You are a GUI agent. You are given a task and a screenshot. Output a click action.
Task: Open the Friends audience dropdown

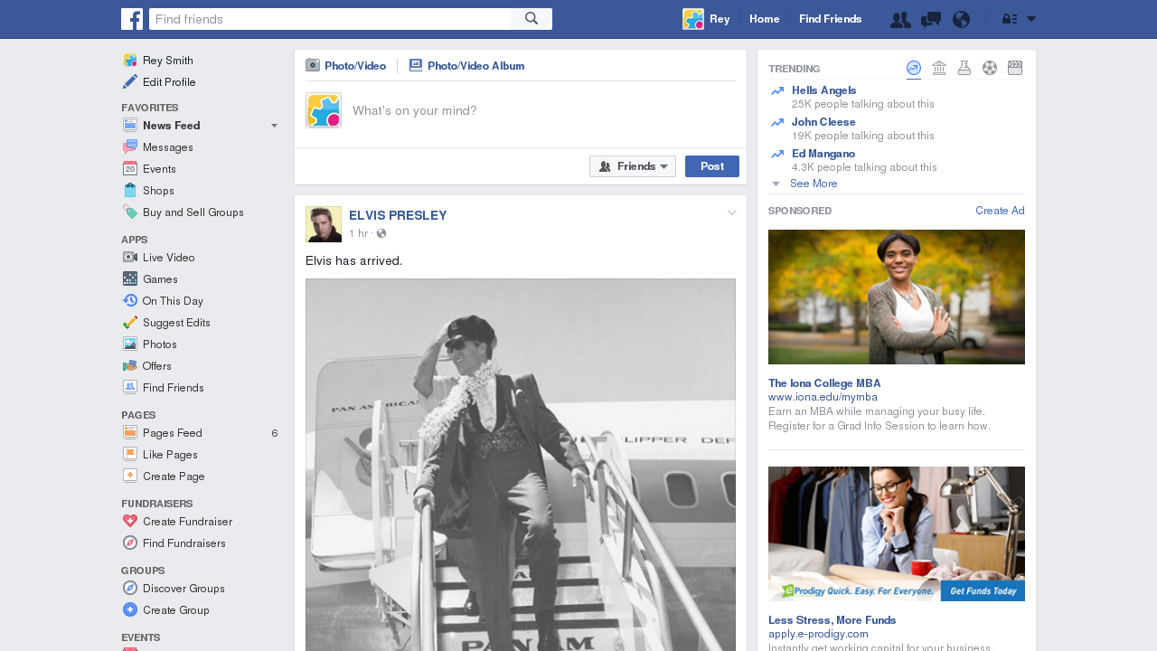click(x=633, y=166)
